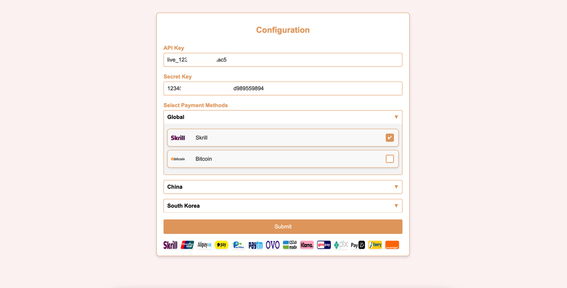Select the UnionPay payment icon
Screen dimensions: 567x288
187,245
